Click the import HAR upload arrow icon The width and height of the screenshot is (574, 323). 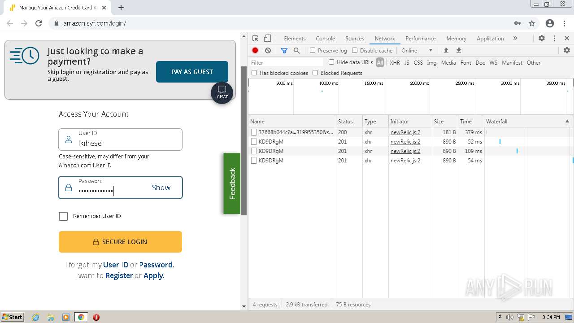[x=446, y=51]
